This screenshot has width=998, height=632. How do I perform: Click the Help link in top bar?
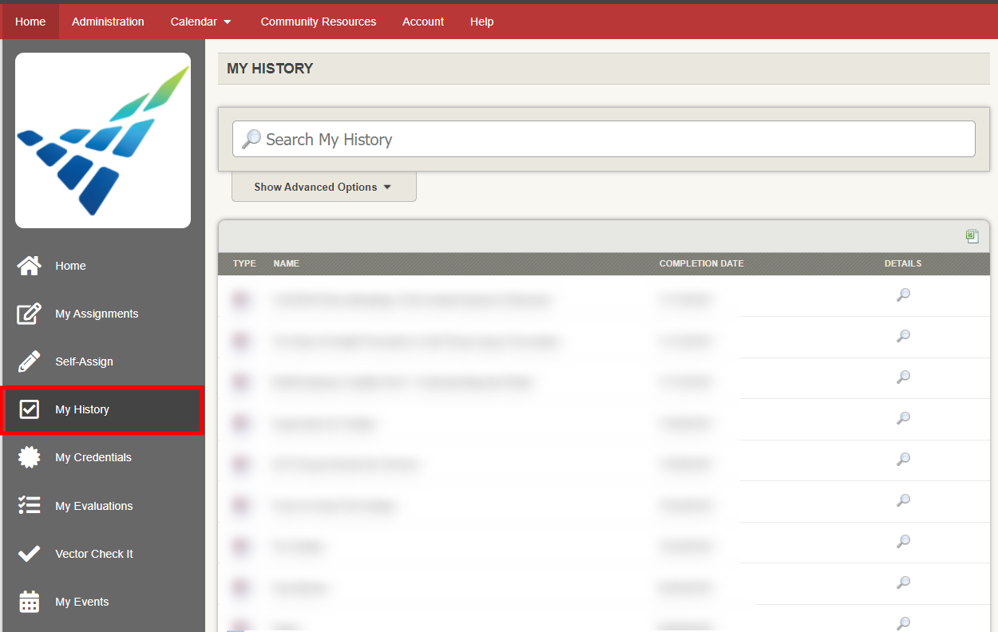coord(481,22)
